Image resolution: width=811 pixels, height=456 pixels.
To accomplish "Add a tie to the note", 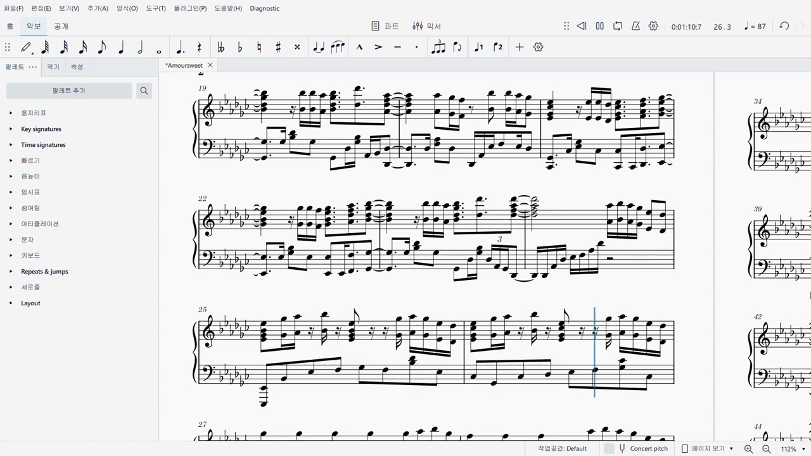I will click(x=318, y=47).
